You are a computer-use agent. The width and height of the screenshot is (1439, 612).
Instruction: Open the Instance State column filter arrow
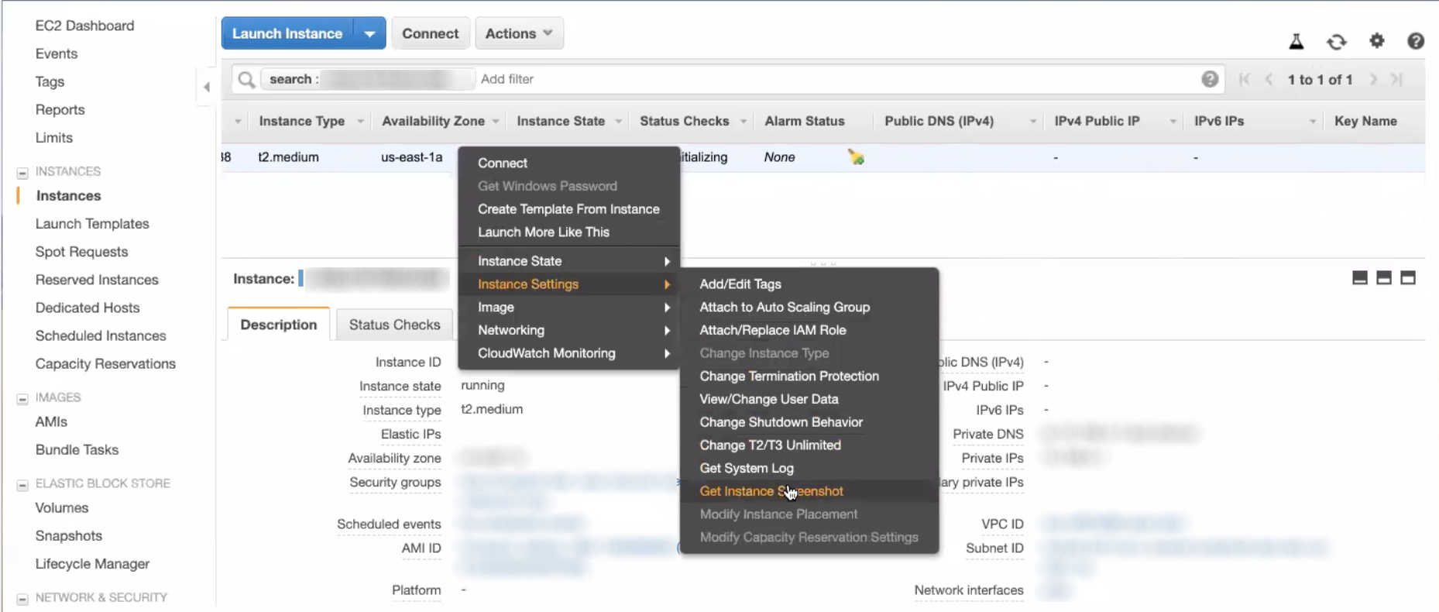[x=618, y=122]
